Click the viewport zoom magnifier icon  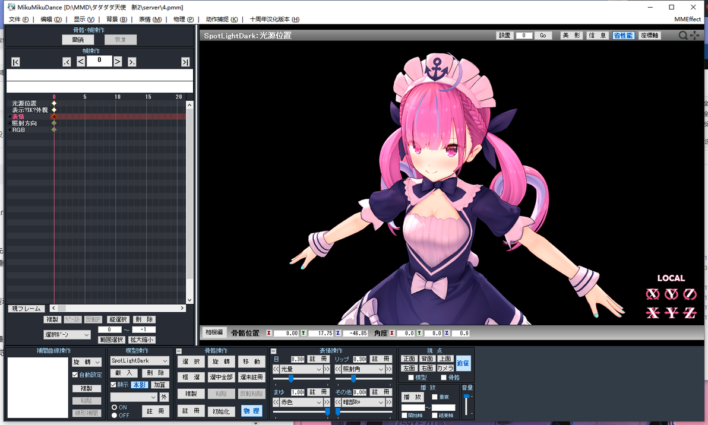click(x=683, y=35)
